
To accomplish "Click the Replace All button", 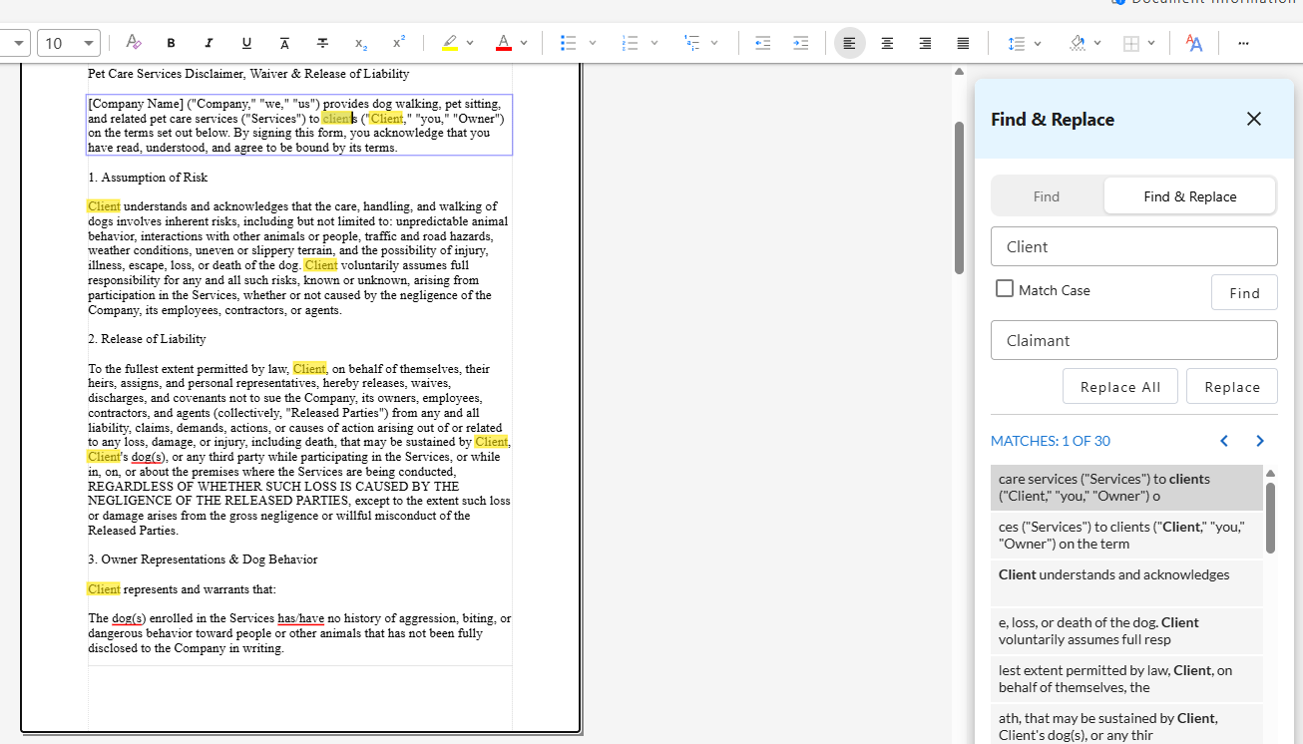I will click(x=1120, y=387).
